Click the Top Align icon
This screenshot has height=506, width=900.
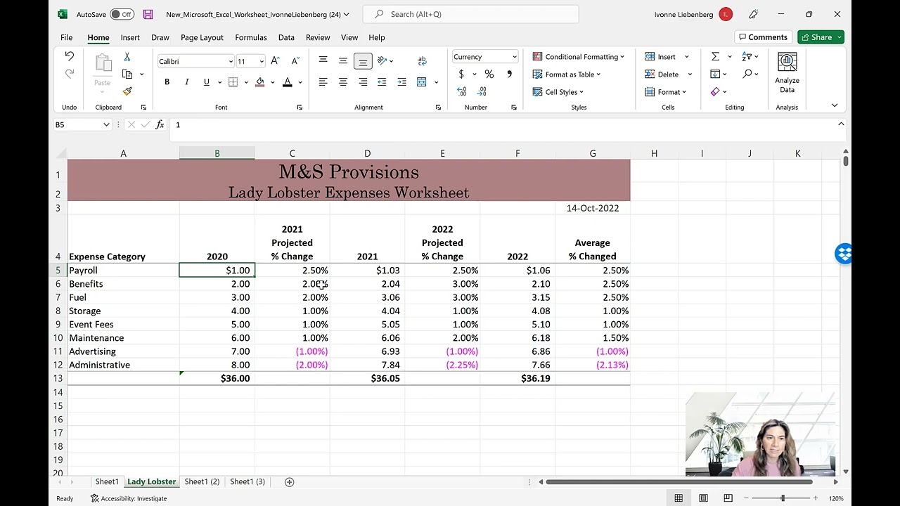coord(323,61)
